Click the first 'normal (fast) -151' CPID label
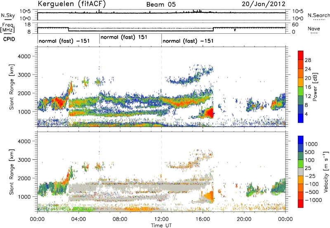 (64, 41)
